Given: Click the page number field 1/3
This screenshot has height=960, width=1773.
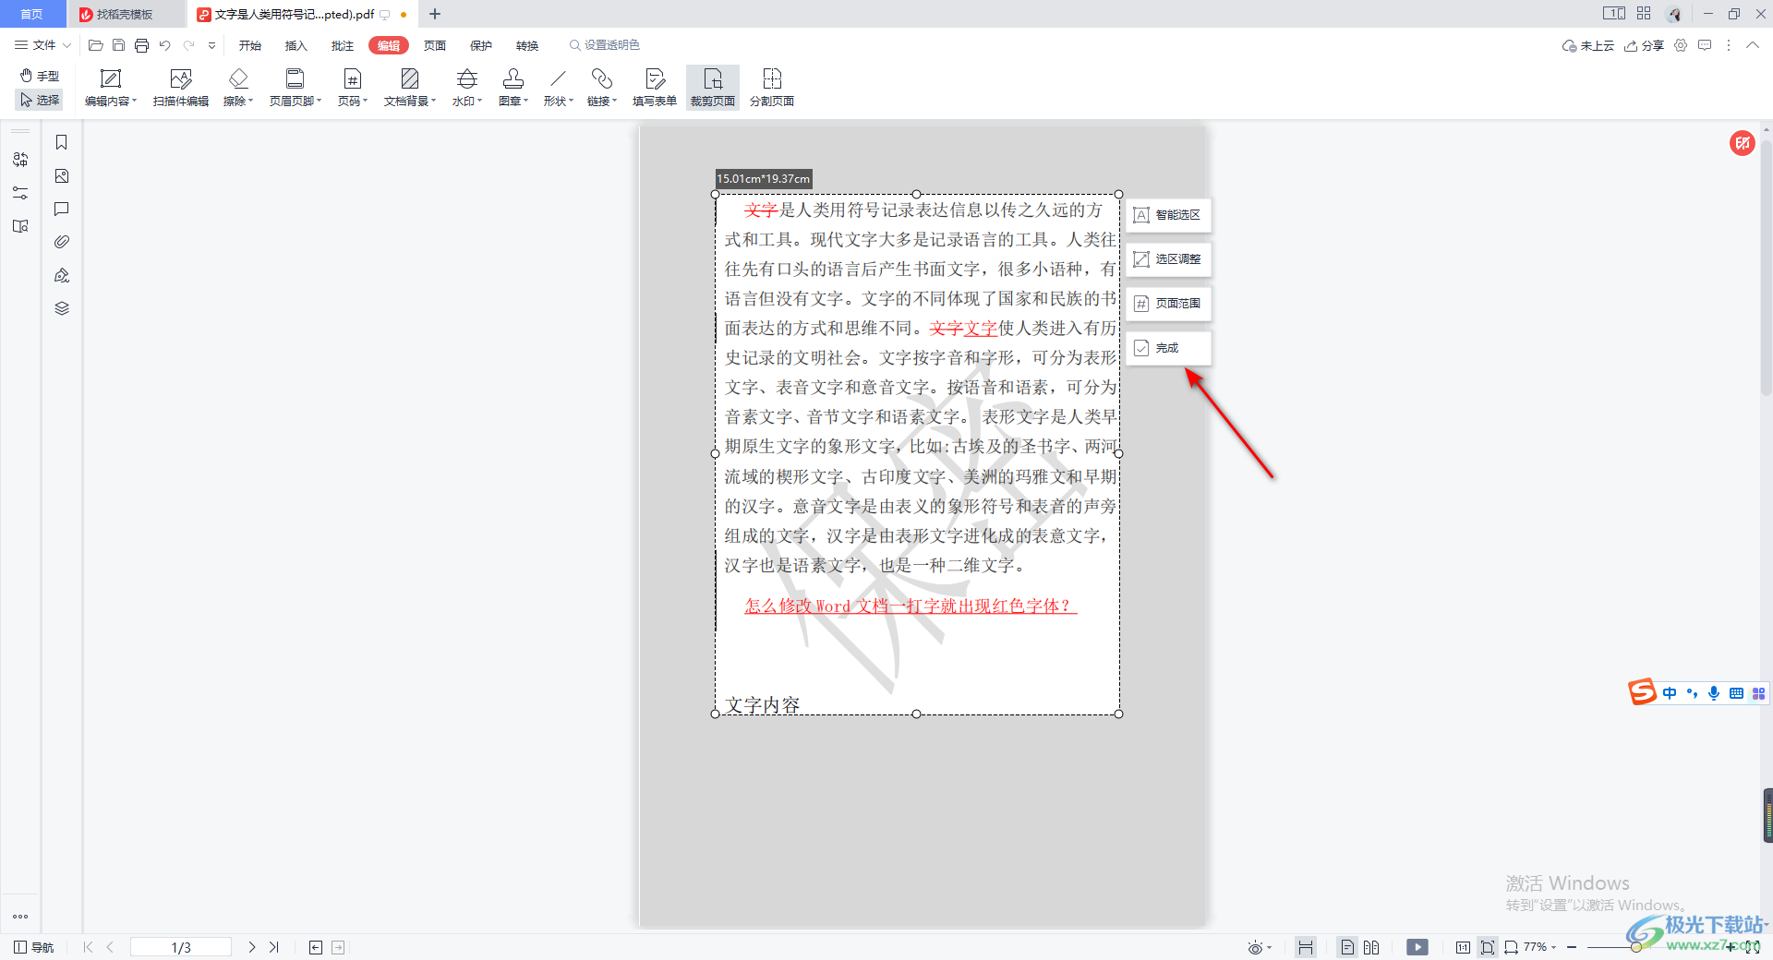Looking at the screenshot, I should tap(181, 947).
